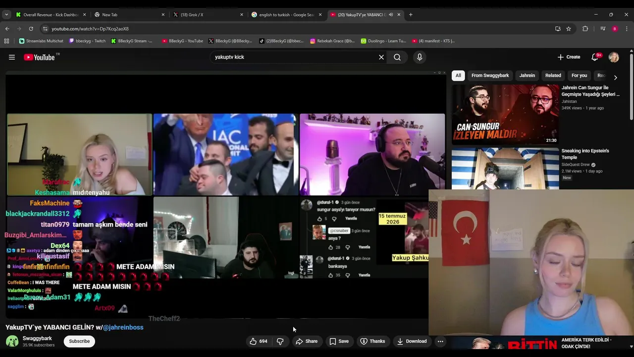Image resolution: width=634 pixels, height=357 pixels.
Task: Open account avatar menu on YouTube
Action: (614, 57)
